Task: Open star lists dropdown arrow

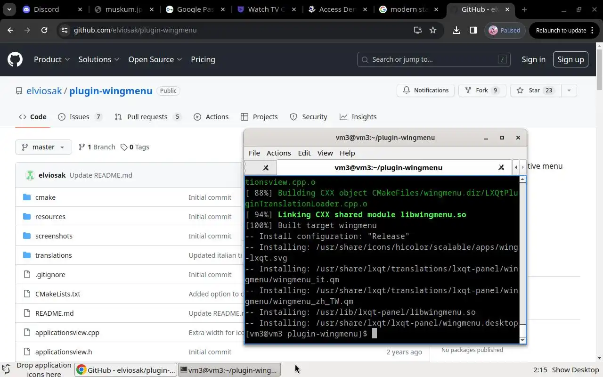Action: [x=569, y=90]
